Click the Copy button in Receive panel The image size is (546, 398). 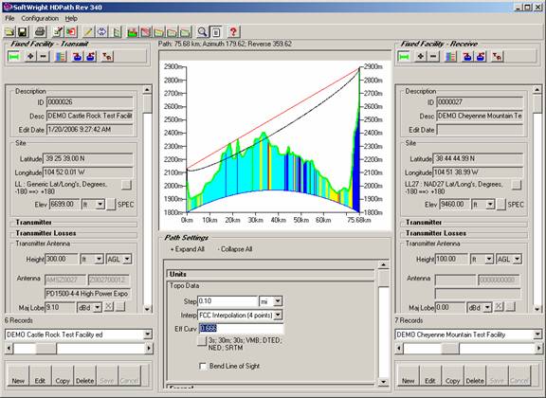(x=453, y=375)
